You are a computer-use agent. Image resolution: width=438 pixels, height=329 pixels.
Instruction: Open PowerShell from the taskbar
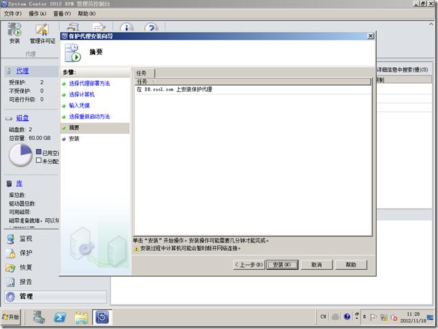point(60,317)
